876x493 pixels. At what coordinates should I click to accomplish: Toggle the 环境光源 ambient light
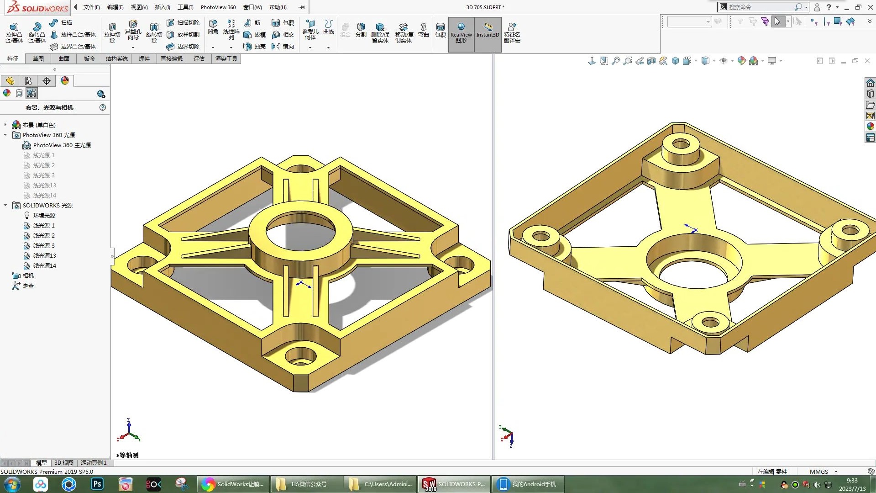[x=39, y=215]
